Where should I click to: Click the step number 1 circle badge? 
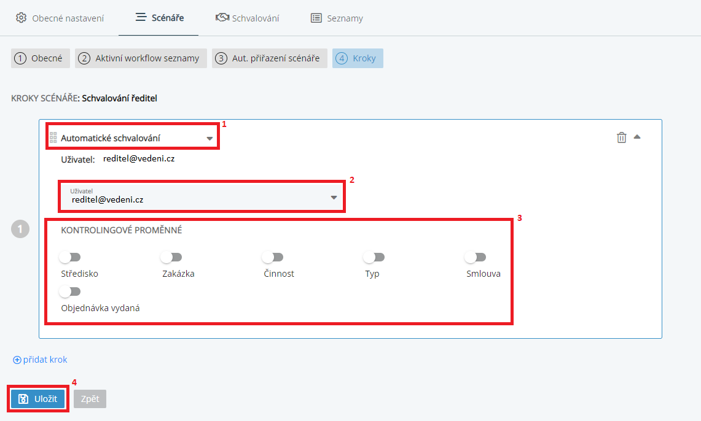pyautogui.click(x=20, y=229)
